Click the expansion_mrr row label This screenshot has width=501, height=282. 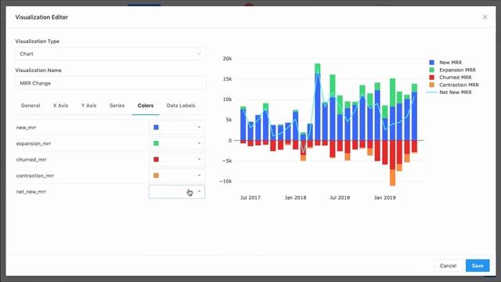click(x=34, y=143)
